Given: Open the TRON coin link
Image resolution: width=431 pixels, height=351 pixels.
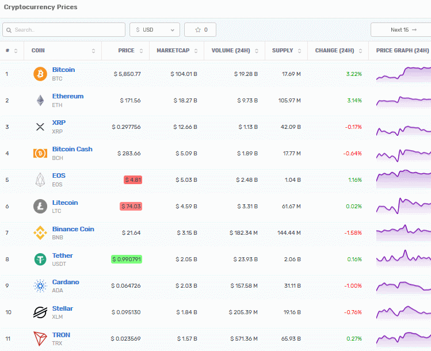Looking at the screenshot, I should click(x=62, y=335).
